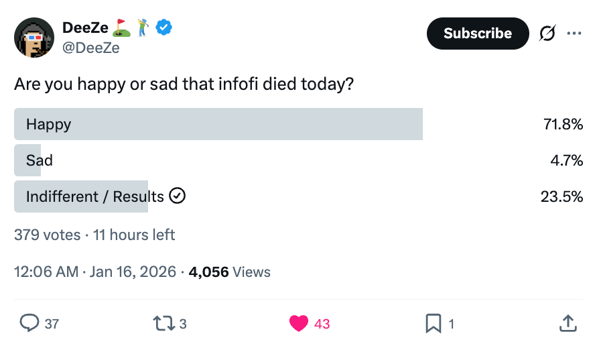Share the post via upload arrow icon
Viewport: 599px width, 346px height.
pyautogui.click(x=568, y=323)
